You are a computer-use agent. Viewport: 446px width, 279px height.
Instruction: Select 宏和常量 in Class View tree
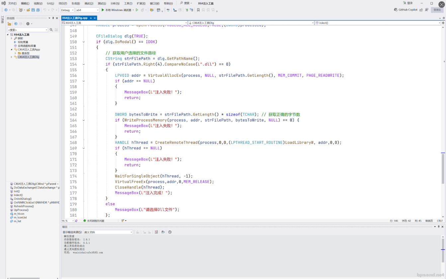(x=23, y=42)
